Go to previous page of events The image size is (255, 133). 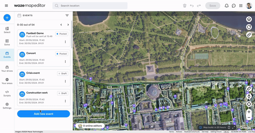pos(61,25)
